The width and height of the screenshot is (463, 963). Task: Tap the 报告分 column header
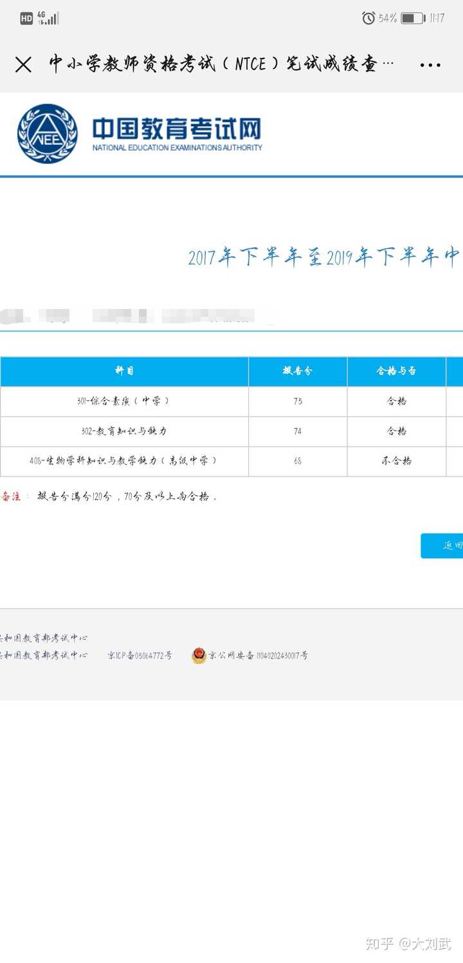[298, 371]
